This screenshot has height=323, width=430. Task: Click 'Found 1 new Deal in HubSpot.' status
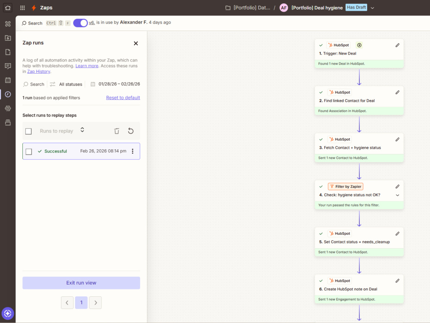point(341,64)
